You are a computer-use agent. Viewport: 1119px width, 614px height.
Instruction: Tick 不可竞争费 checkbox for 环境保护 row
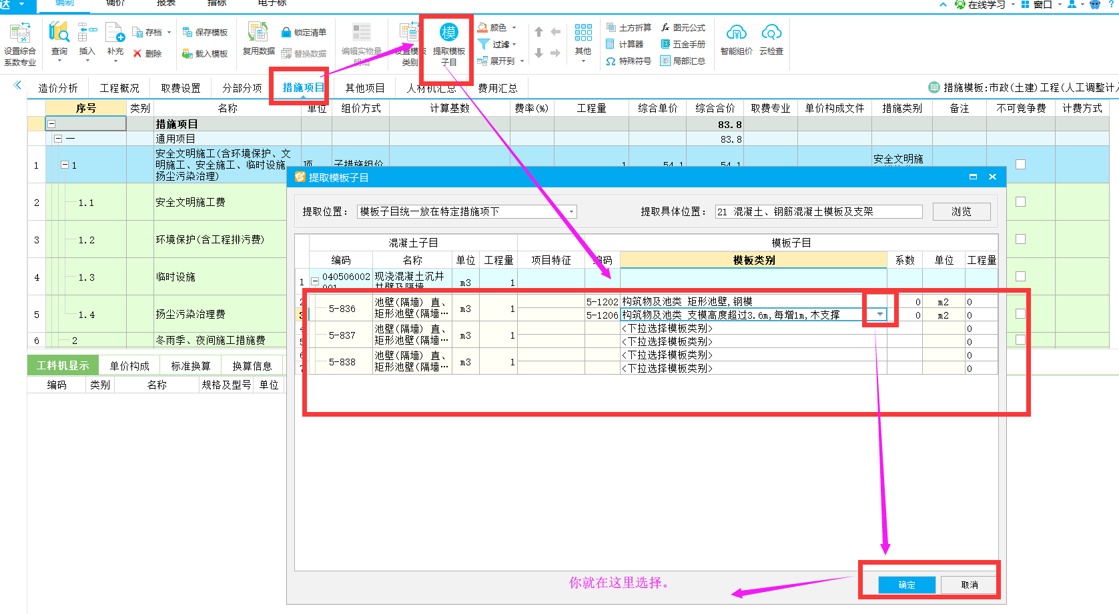tap(1020, 239)
